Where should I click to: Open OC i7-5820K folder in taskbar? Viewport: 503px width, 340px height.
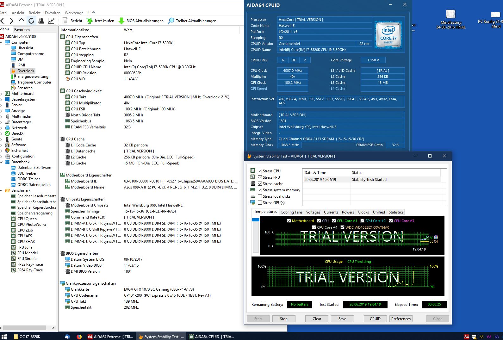(x=28, y=337)
